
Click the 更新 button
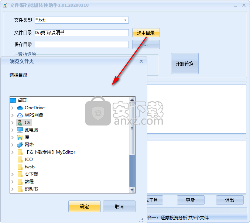coord(191,200)
